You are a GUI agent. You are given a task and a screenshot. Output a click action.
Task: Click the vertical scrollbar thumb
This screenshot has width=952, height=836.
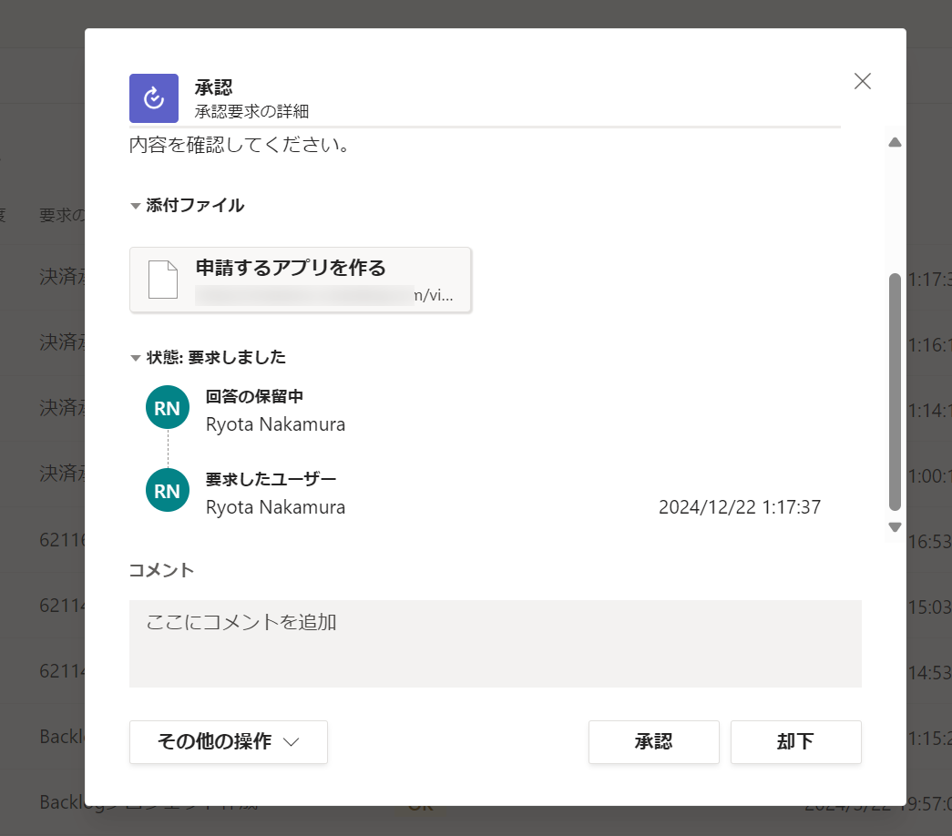(x=895, y=393)
